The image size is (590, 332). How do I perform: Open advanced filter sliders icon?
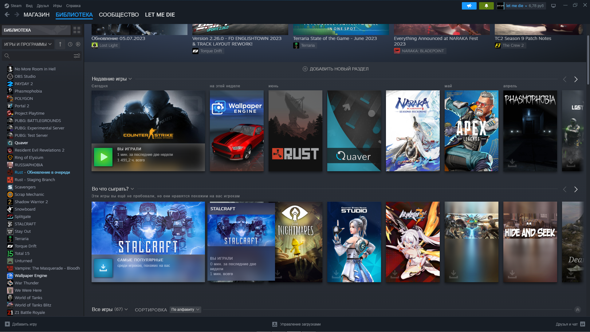[x=77, y=56]
